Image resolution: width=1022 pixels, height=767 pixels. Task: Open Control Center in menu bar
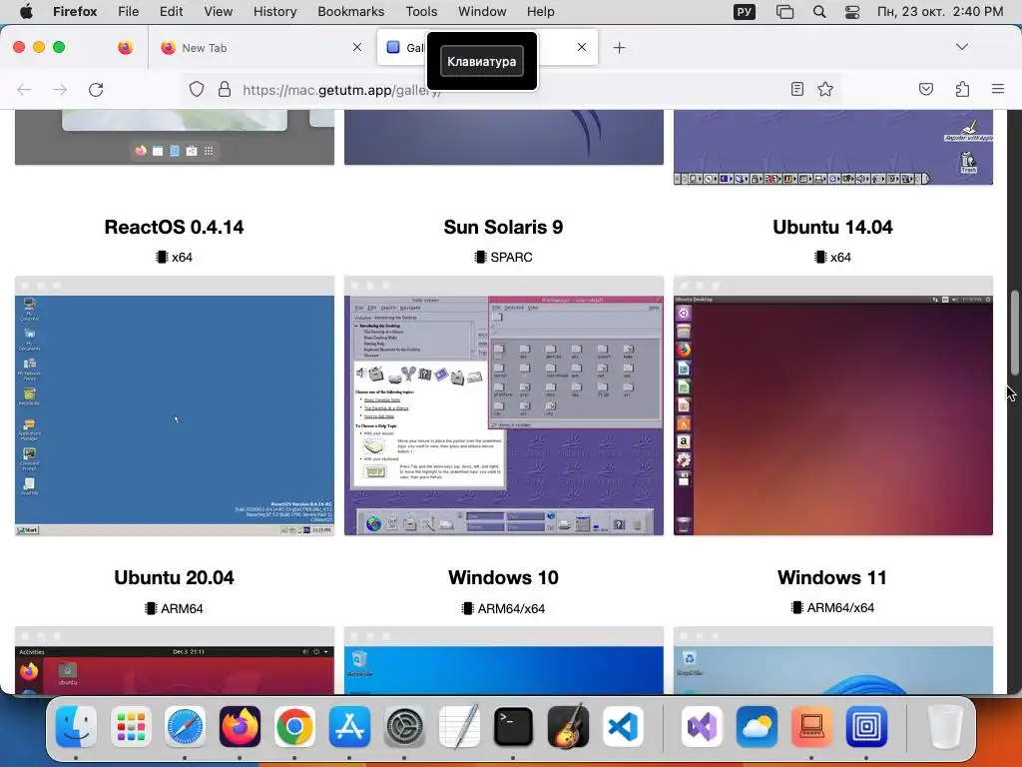[852, 11]
